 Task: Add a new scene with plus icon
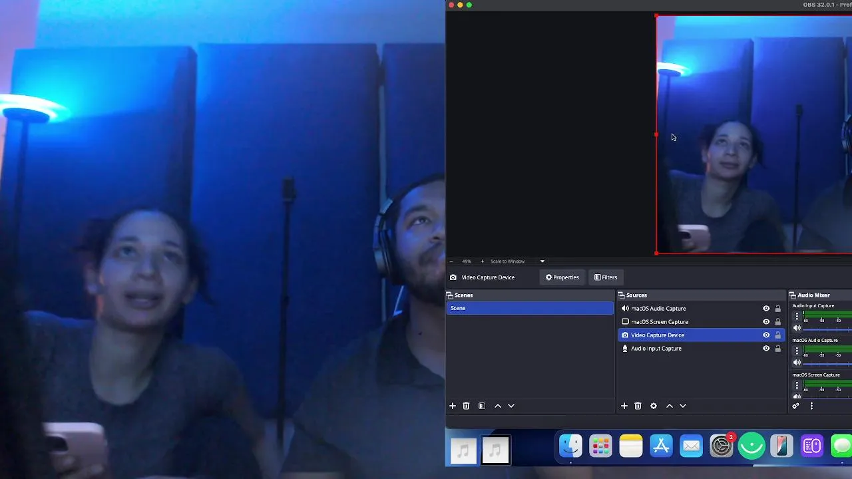click(453, 406)
